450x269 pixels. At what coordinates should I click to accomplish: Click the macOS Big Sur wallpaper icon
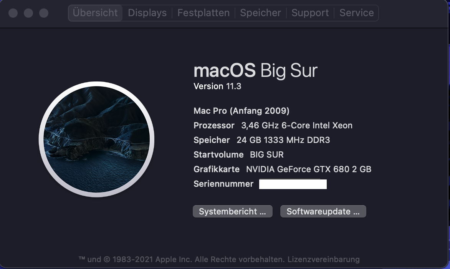(x=96, y=139)
